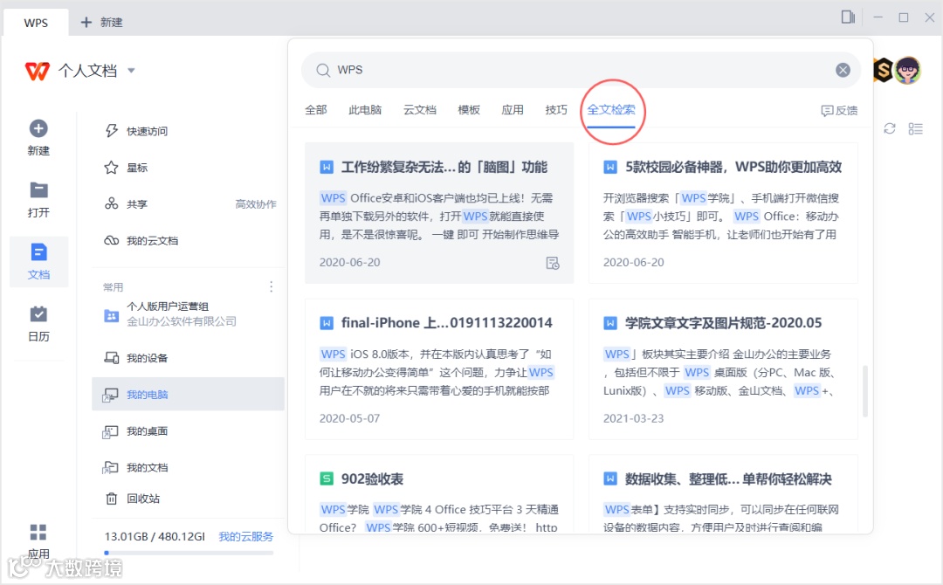Switch to the 此电脑 search tab
The image size is (943, 585).
point(365,110)
